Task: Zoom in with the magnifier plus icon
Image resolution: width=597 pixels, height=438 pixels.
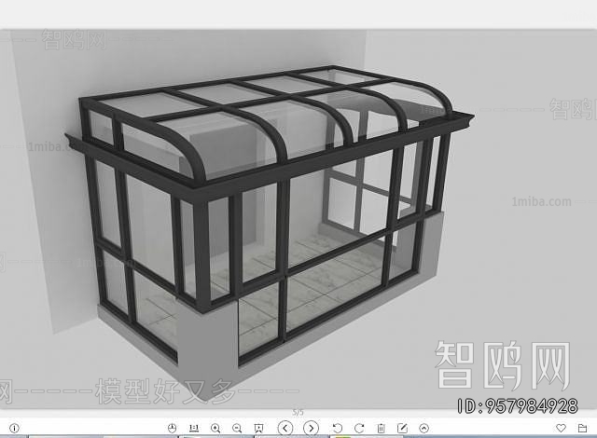Action: point(215,428)
